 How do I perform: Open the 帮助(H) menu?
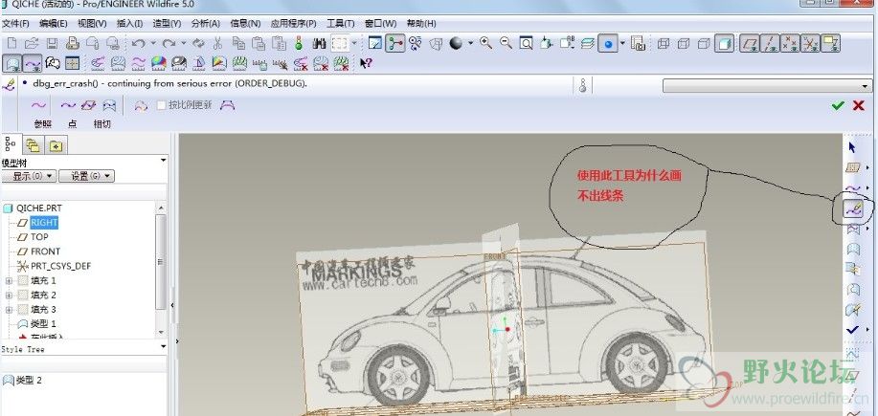[421, 24]
